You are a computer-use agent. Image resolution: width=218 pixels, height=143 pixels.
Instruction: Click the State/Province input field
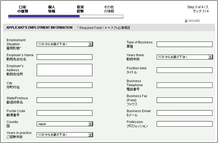coord(65,100)
